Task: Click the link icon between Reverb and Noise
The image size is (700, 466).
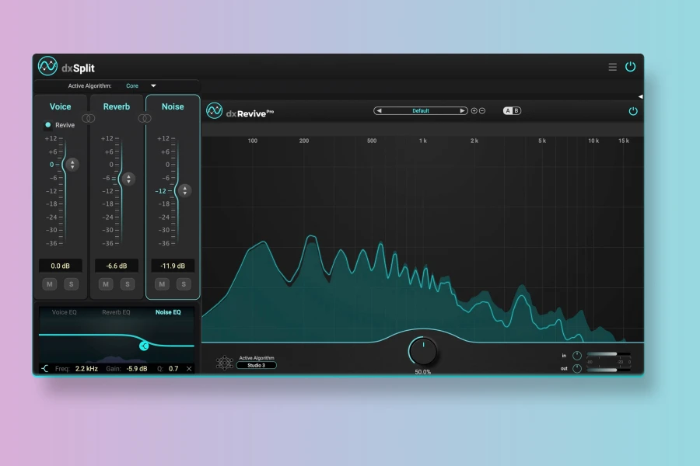Action: [144, 118]
